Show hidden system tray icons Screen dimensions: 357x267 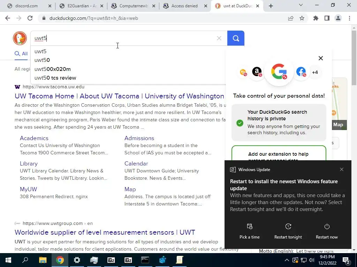[x=287, y=260]
